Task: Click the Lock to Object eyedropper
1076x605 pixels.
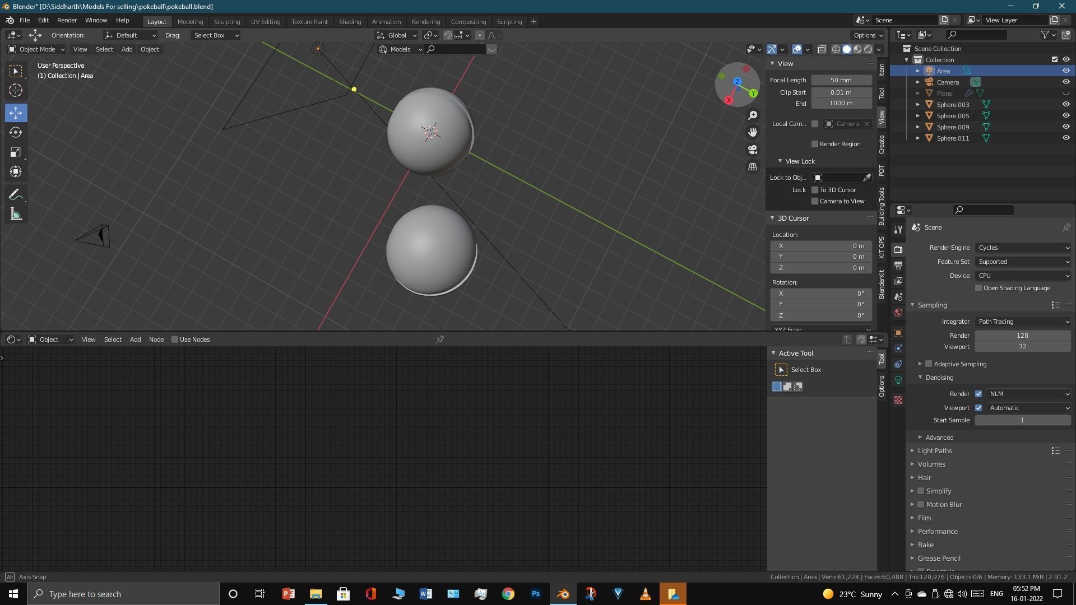Action: pos(866,178)
